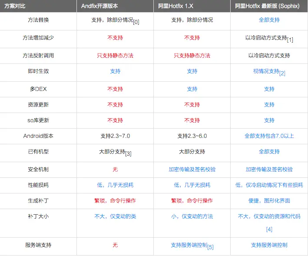
Task: Select the '方法增加减少' row label
Action: (38, 38)
